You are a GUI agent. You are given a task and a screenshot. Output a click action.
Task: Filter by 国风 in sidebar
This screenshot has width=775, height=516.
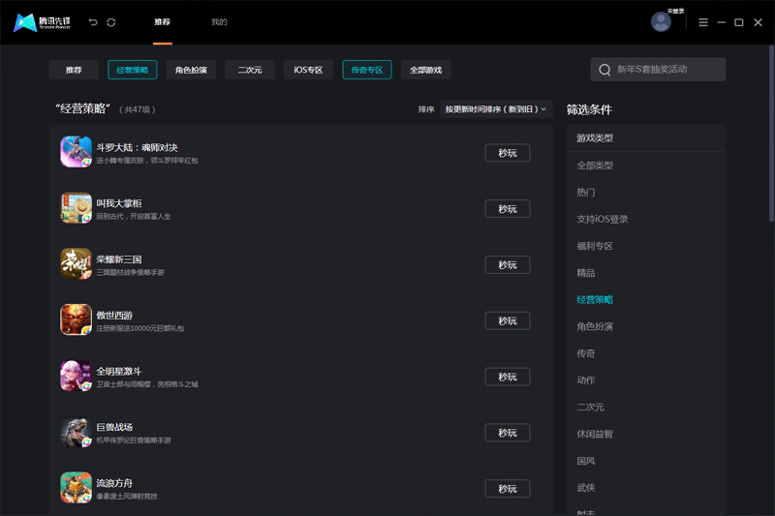pyautogui.click(x=586, y=461)
